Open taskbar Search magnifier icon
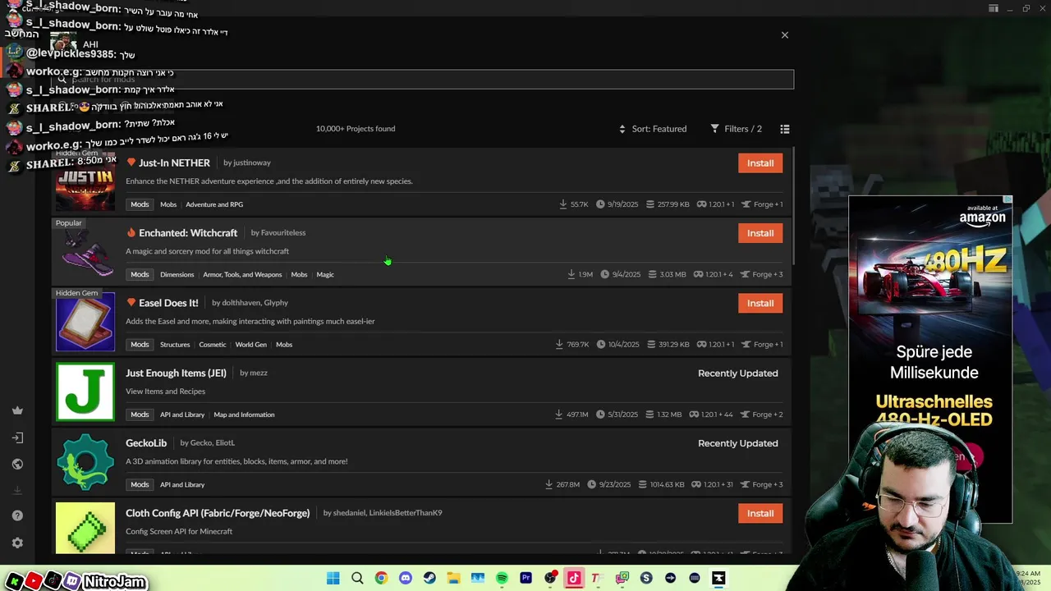The height and width of the screenshot is (591, 1051). click(x=357, y=579)
